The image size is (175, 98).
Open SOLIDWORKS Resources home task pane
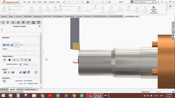pos(173,23)
